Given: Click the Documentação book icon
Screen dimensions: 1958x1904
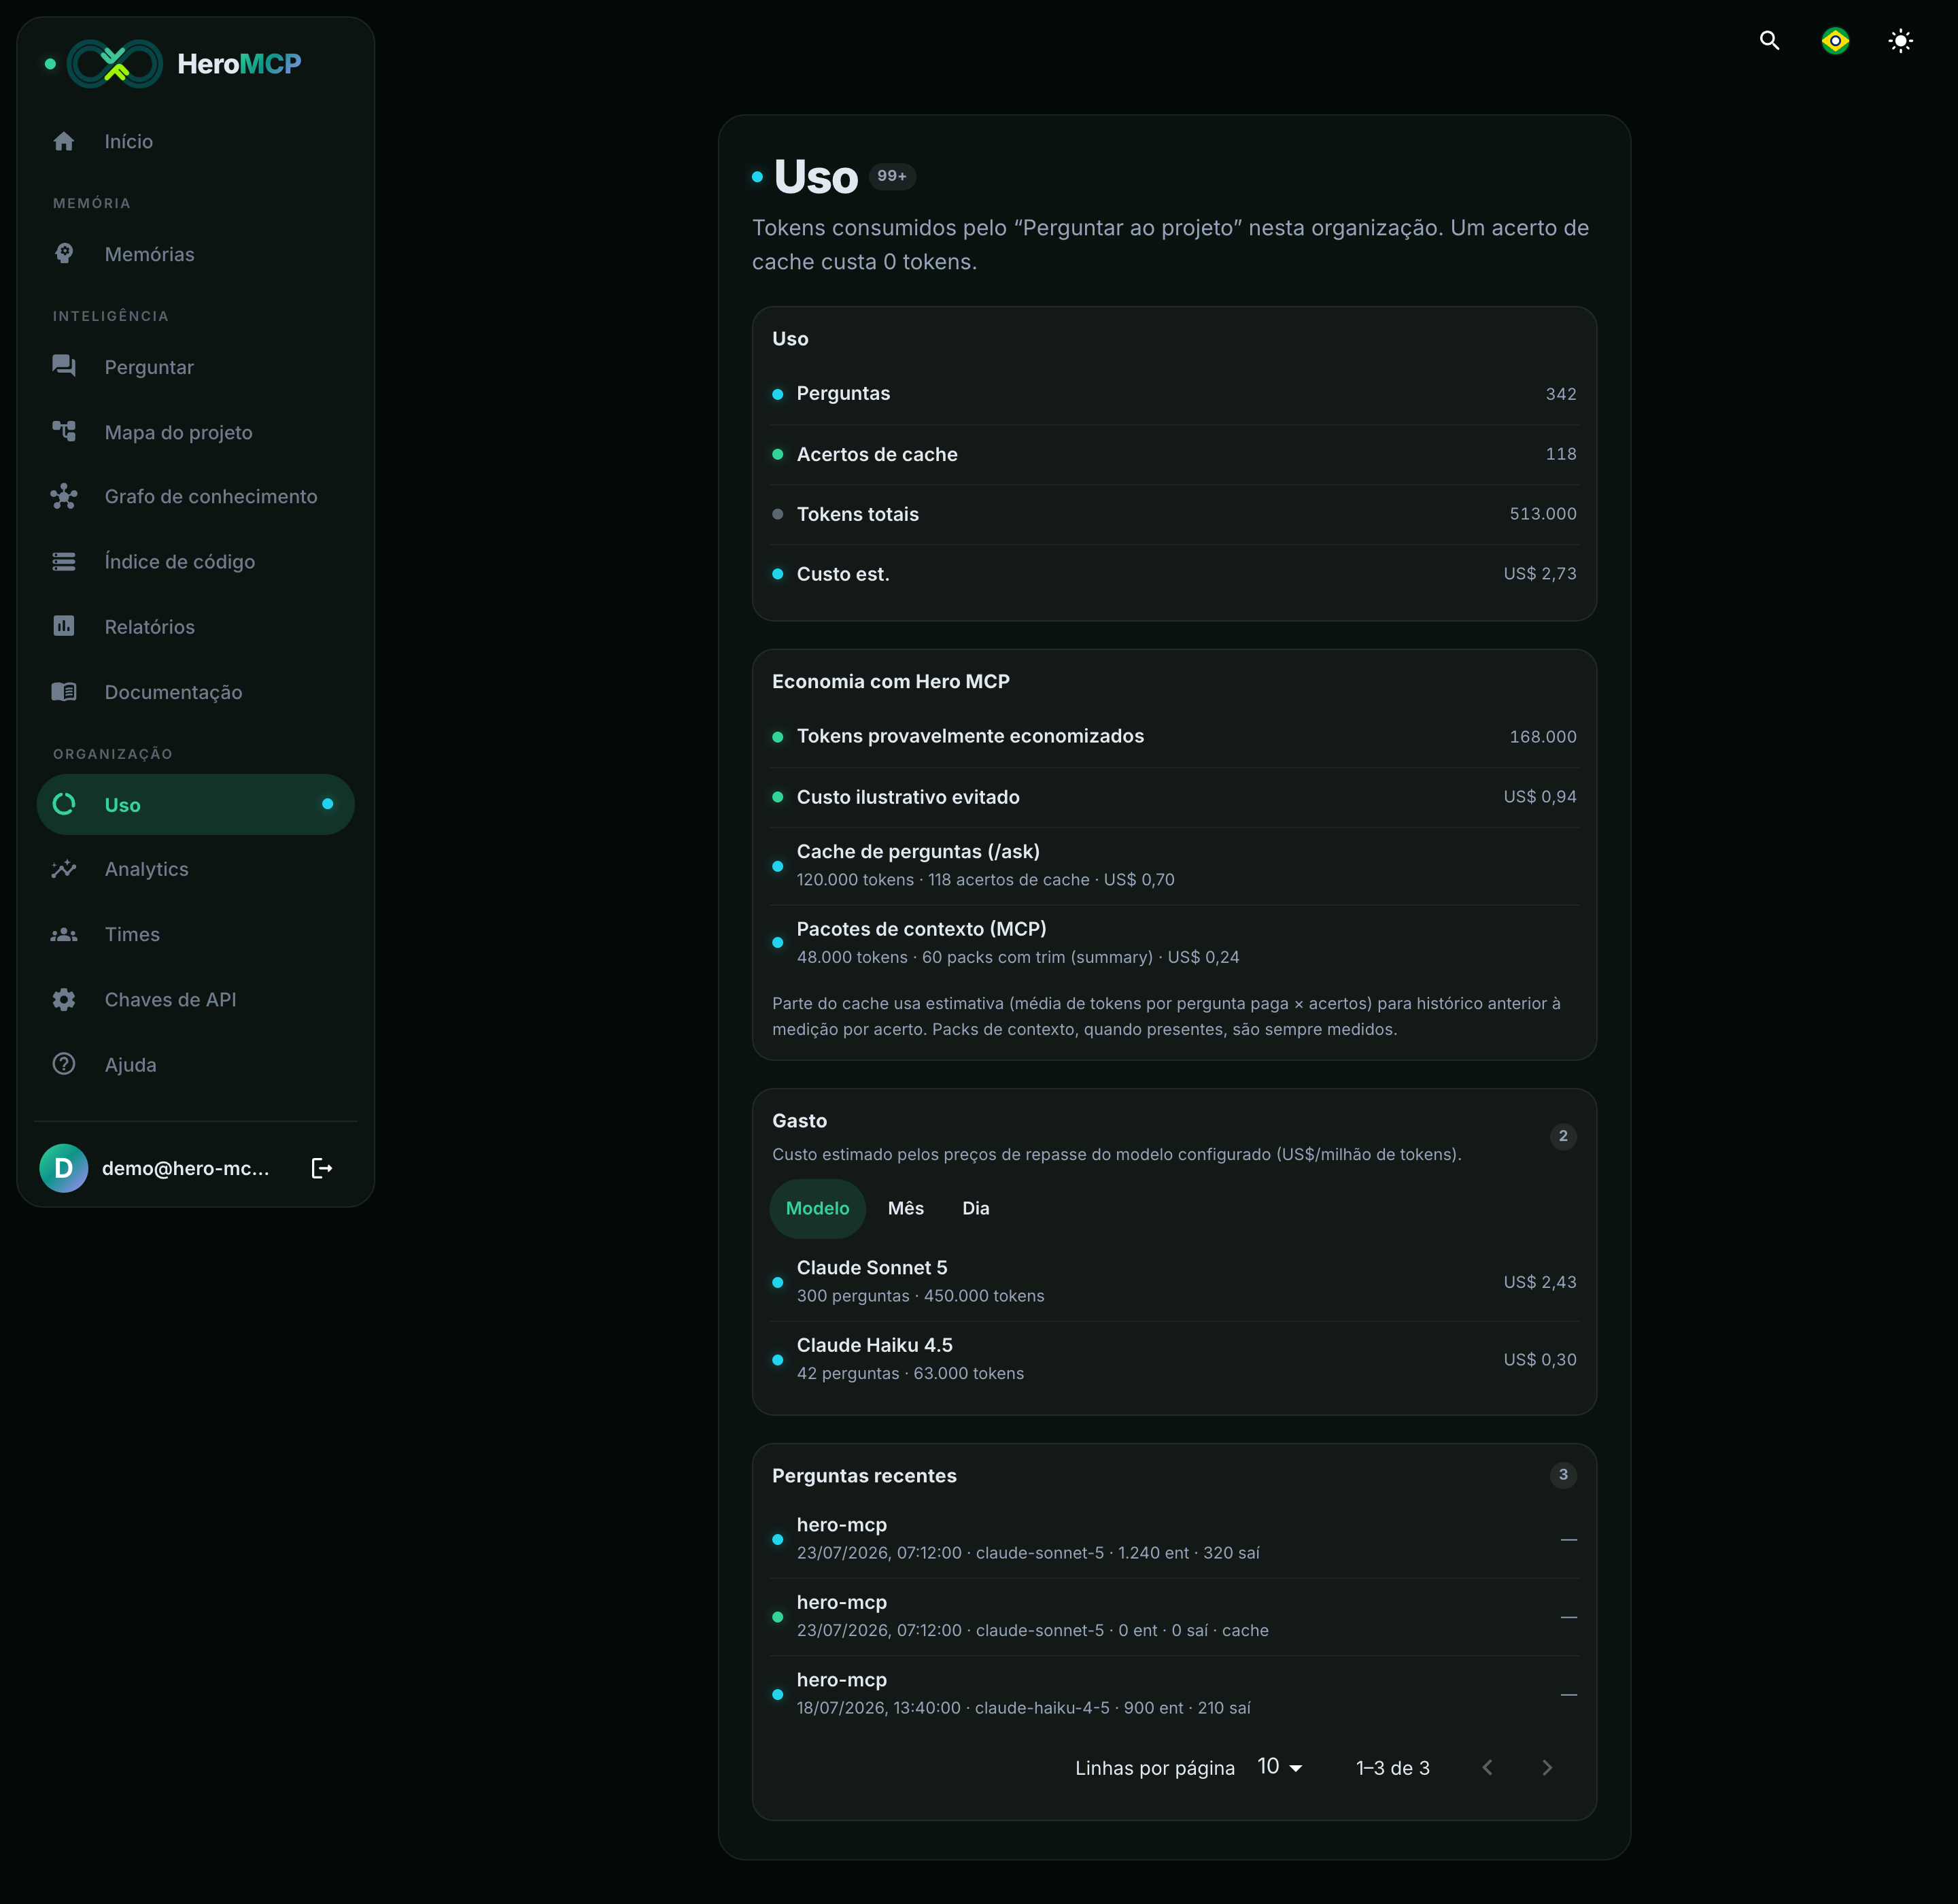Looking at the screenshot, I should click(64, 691).
